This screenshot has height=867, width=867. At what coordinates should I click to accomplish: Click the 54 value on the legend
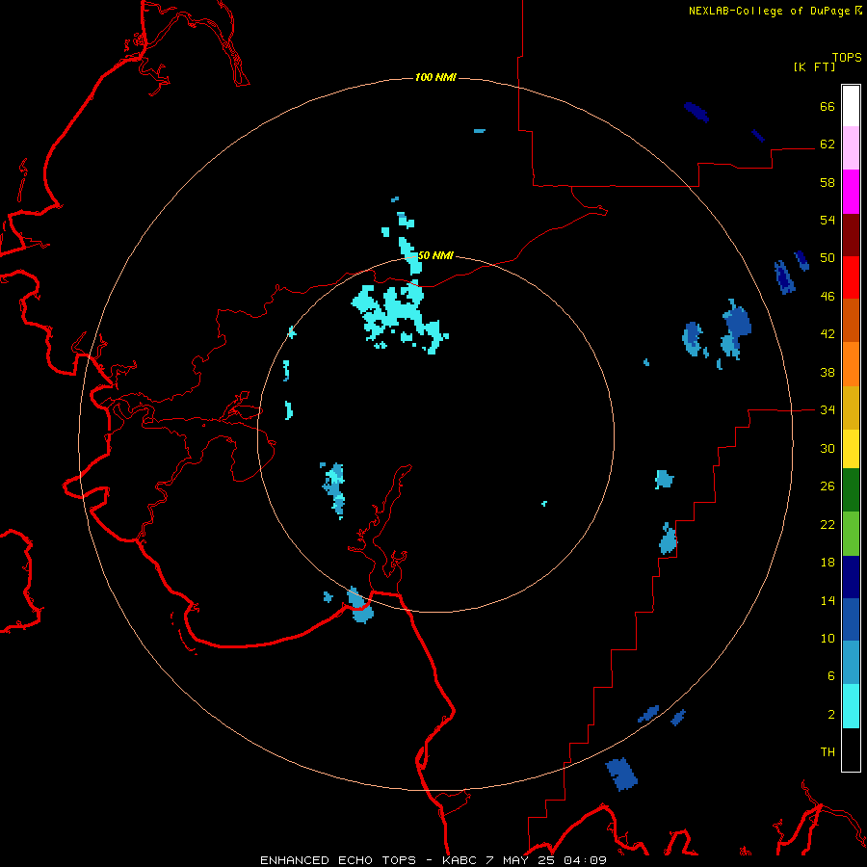coord(828,220)
